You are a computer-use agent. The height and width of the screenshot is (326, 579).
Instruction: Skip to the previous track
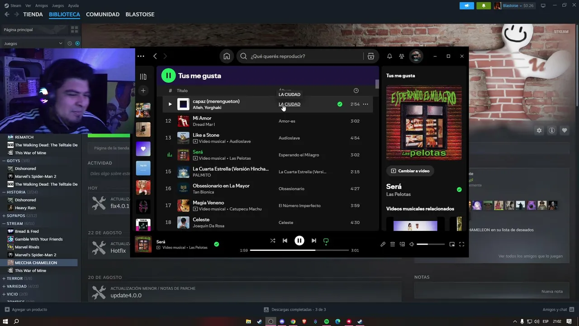point(285,240)
